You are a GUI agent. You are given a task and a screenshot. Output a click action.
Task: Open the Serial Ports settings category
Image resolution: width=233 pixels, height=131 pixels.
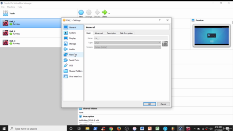click(x=73, y=60)
